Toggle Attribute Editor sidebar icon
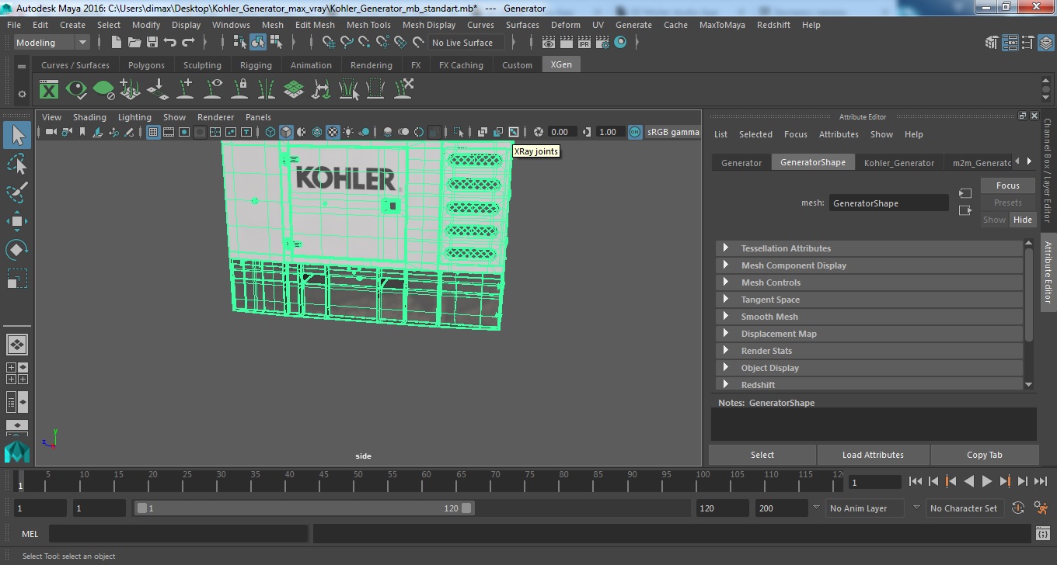Screen dimensions: 1057x565 pyautogui.click(x=1009, y=43)
